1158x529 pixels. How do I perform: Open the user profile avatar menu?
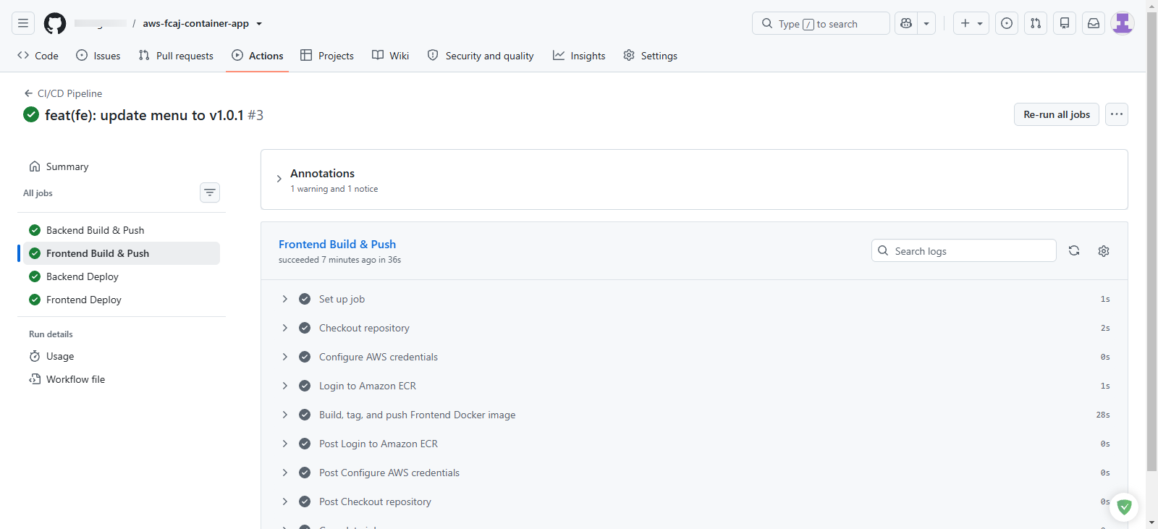(x=1123, y=23)
